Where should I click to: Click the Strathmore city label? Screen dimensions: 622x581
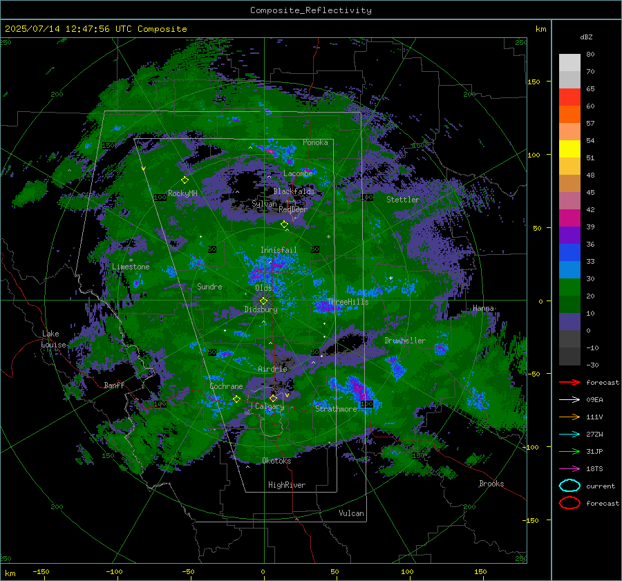click(336, 409)
